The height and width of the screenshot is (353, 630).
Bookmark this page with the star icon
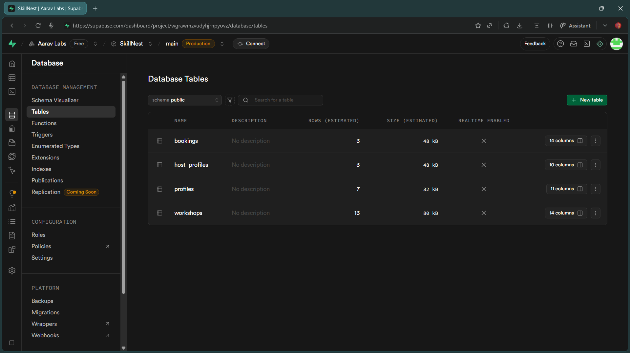pos(478,26)
